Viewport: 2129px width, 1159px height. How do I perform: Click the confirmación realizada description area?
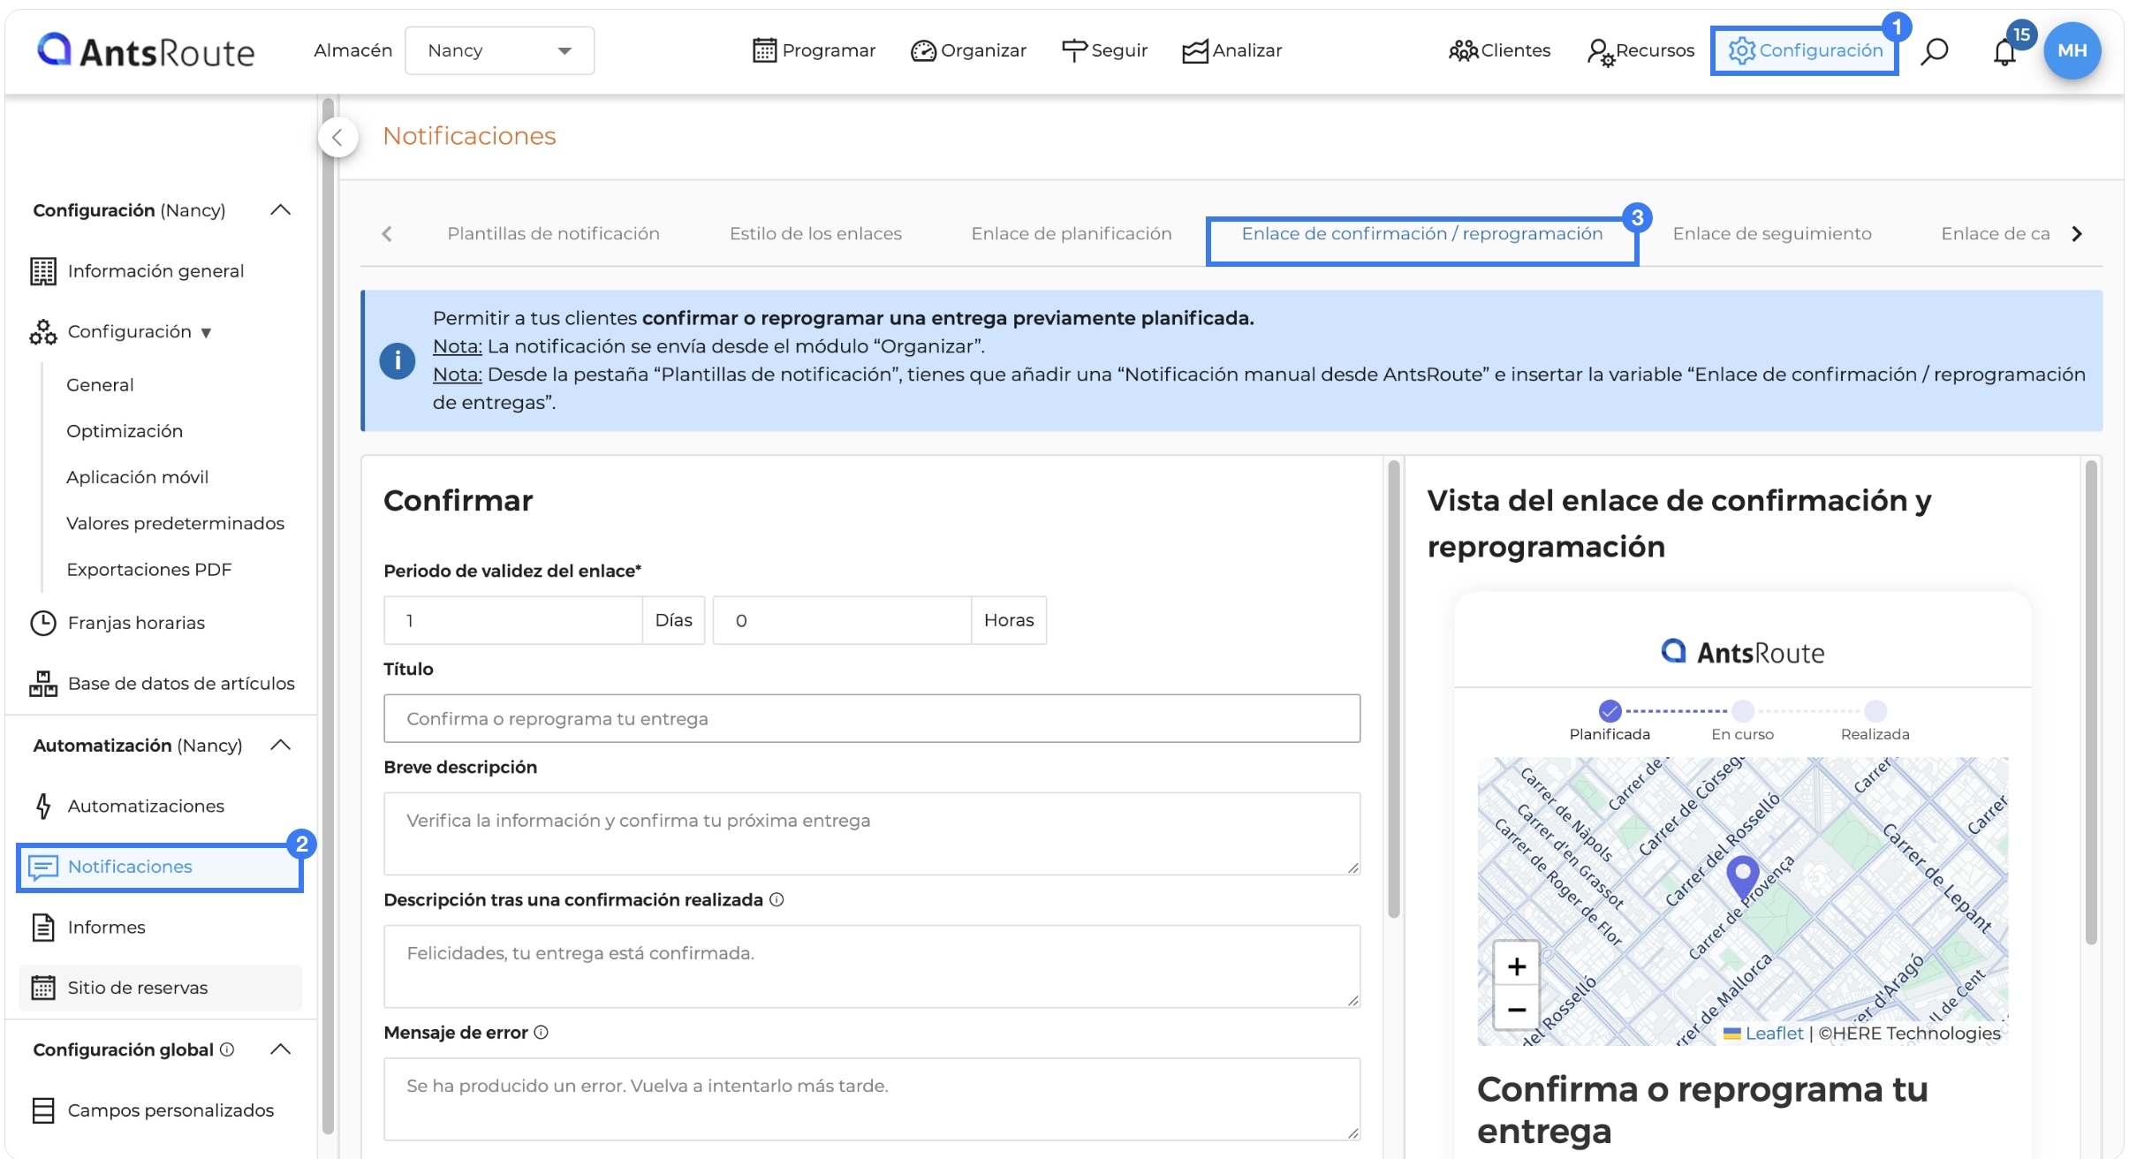click(x=872, y=966)
